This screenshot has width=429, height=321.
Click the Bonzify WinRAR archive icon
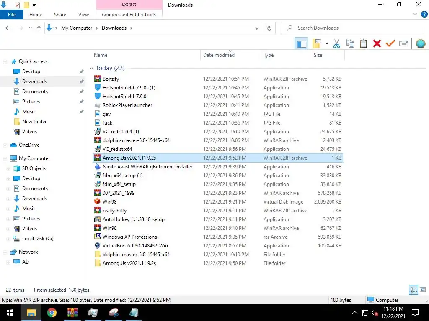[x=97, y=79]
